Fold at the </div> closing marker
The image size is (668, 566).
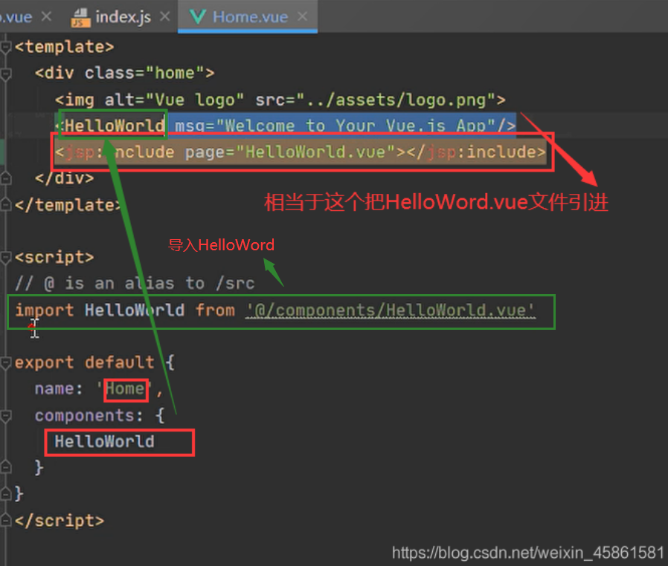pos(5,178)
